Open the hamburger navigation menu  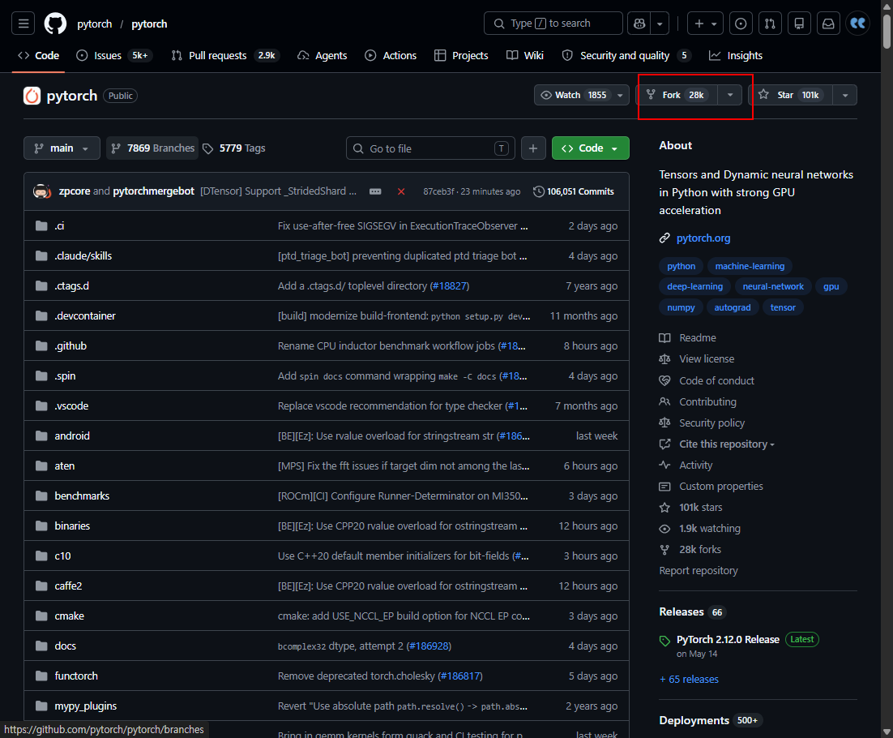coord(23,24)
